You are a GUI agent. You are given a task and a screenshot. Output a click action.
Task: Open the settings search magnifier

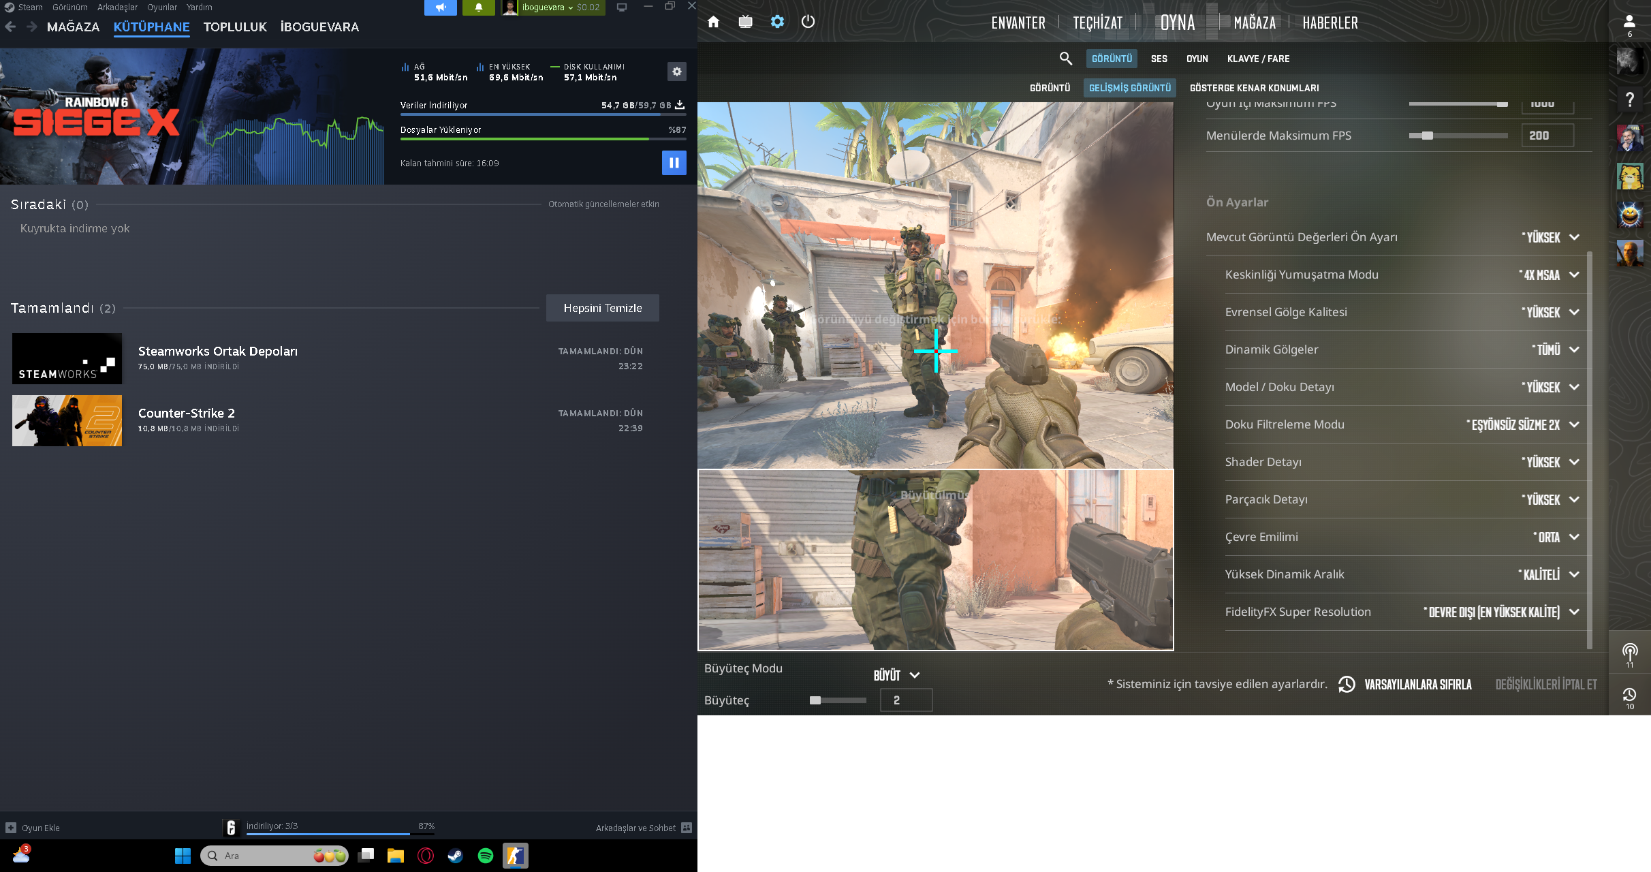[1066, 59]
